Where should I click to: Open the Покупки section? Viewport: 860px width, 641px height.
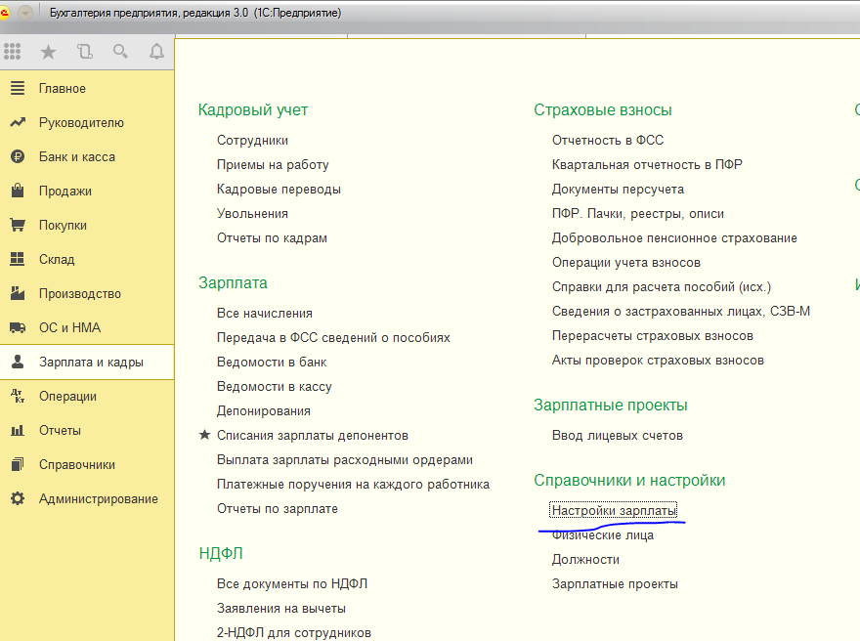63,226
